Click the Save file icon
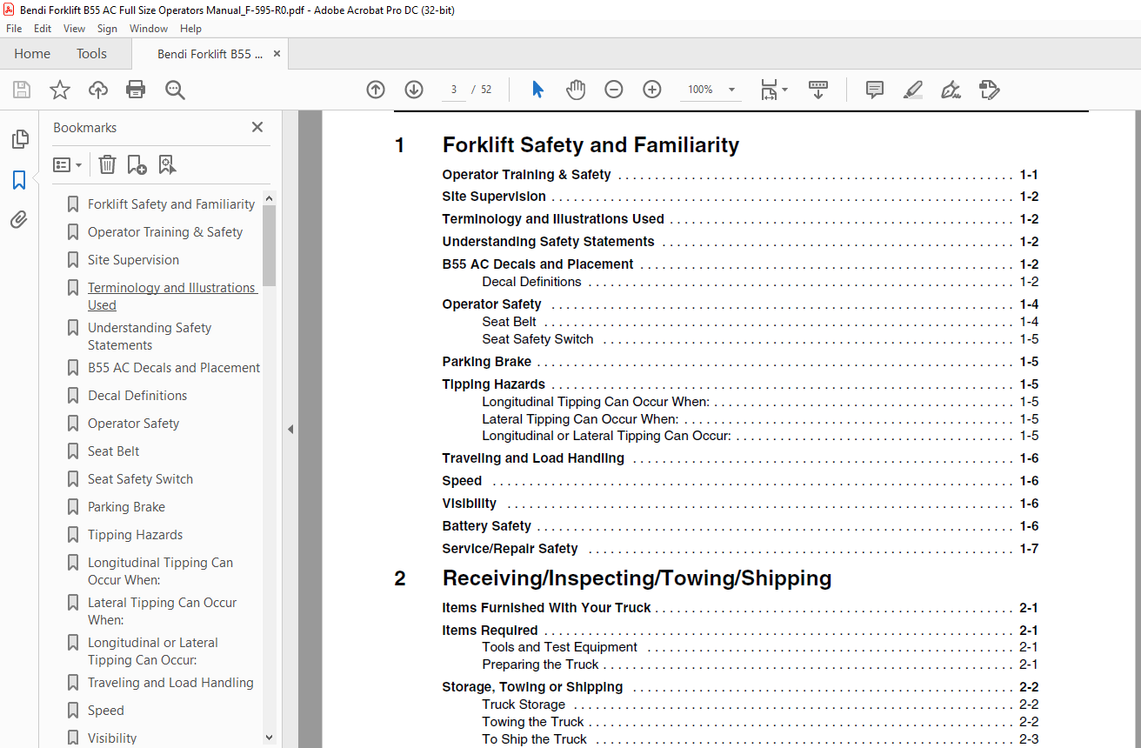Image resolution: width=1141 pixels, height=748 pixels. [22, 90]
